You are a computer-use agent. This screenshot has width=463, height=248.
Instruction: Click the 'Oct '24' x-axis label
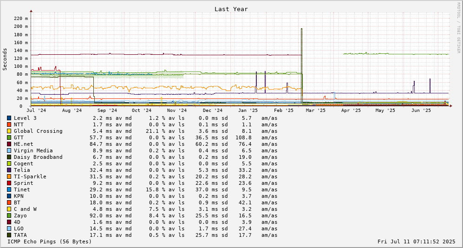[142, 111]
